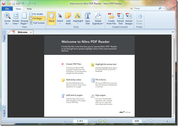Click the Redo arrow icon
Image resolution: width=178 pixels, height=126 pixels.
(x=29, y=4)
